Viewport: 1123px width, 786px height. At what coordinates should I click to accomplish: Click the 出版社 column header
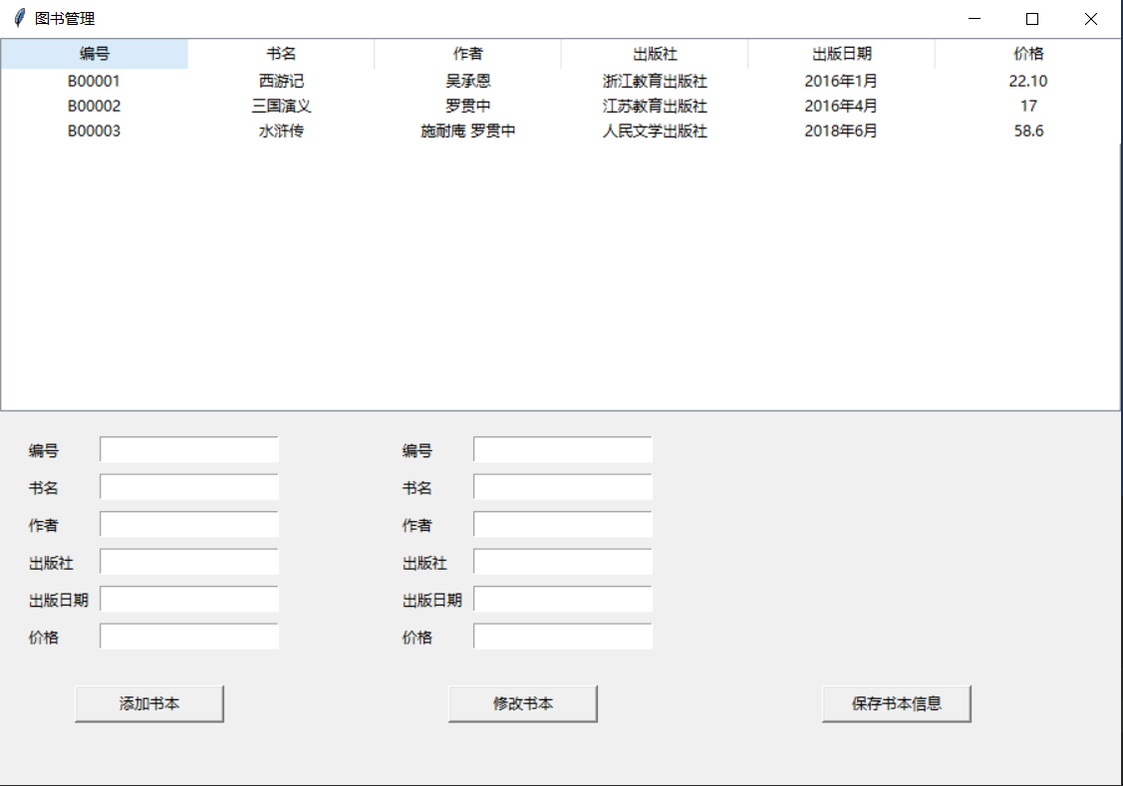(655, 53)
